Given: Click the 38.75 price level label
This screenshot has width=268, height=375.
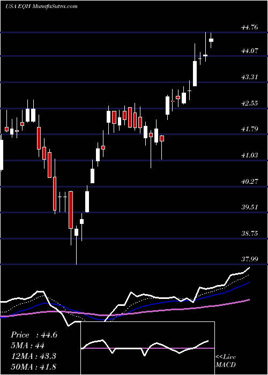Looking at the screenshot, I should pyautogui.click(x=250, y=234).
